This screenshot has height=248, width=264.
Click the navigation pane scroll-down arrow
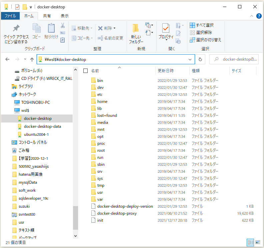click(75, 236)
